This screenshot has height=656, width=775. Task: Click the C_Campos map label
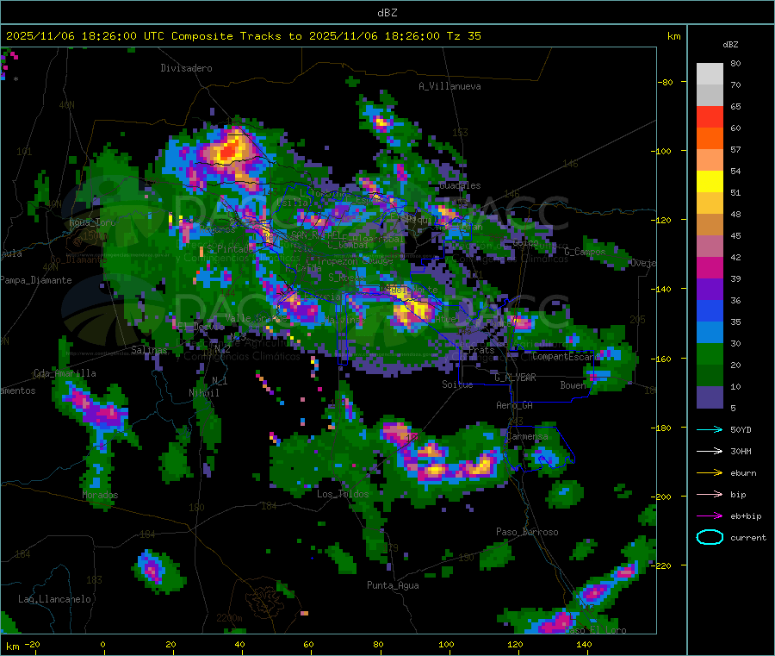(x=586, y=252)
